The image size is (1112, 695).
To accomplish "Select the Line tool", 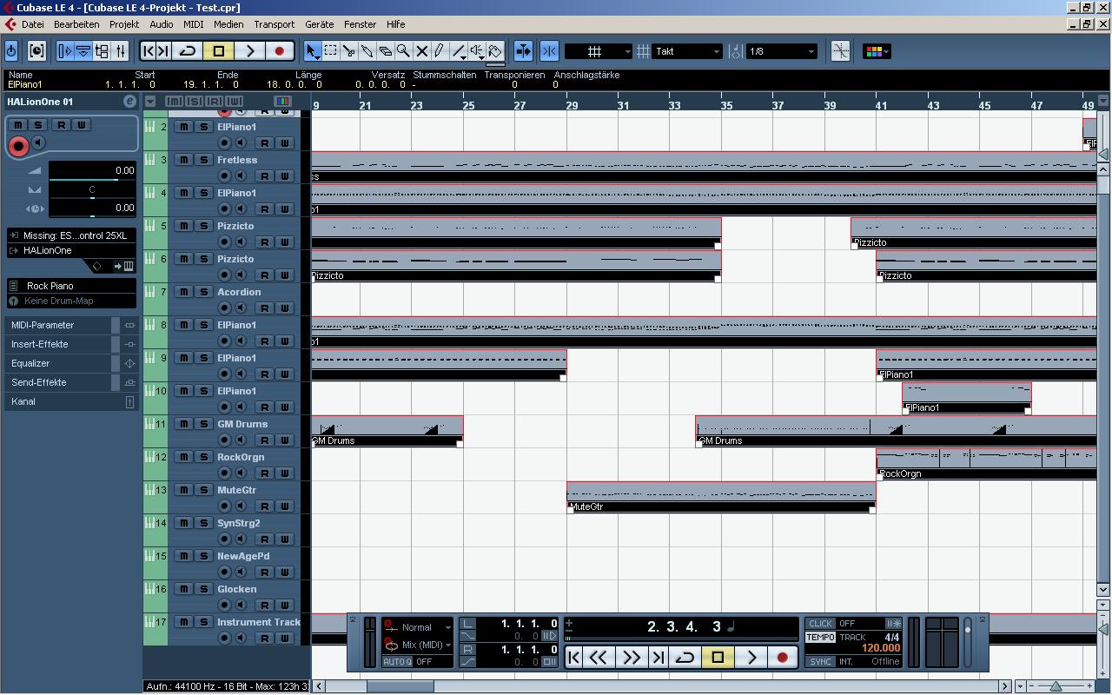I will coord(459,51).
